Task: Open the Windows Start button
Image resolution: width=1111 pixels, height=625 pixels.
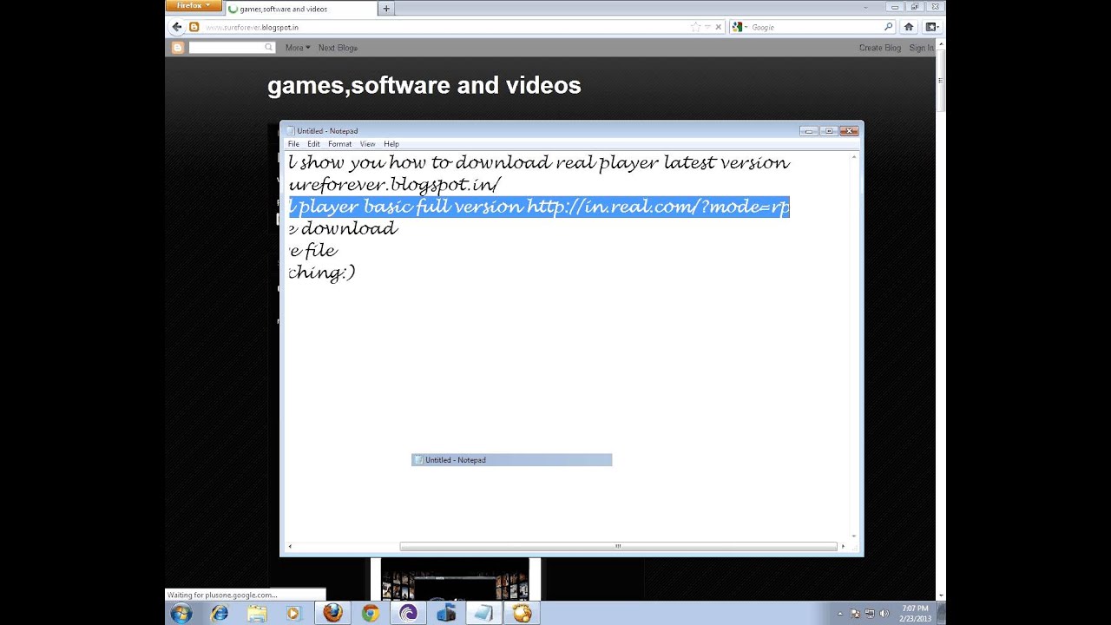Action: [181, 613]
